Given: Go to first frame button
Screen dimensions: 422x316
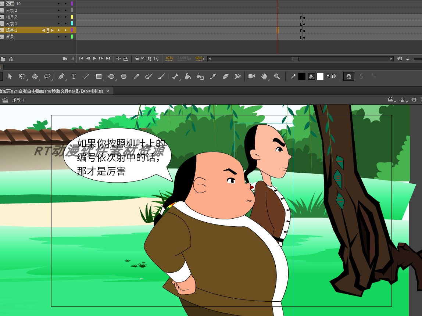Looking at the screenshot, I should [x=81, y=58].
